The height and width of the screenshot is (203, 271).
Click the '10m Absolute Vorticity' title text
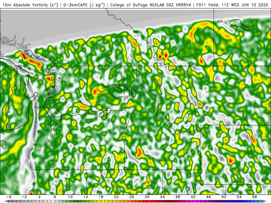point(25,5)
